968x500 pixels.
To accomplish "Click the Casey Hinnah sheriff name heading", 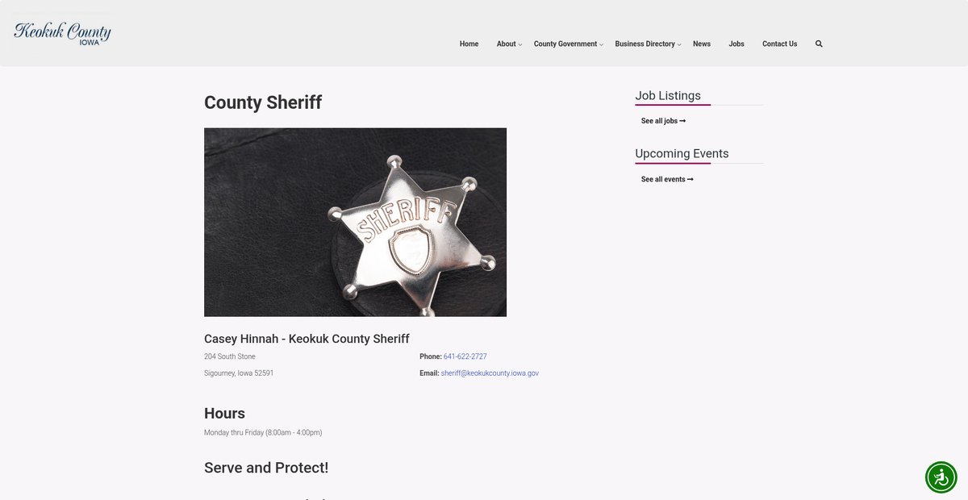I will click(x=307, y=339).
